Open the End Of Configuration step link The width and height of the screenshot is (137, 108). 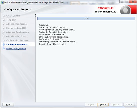tap(16, 48)
